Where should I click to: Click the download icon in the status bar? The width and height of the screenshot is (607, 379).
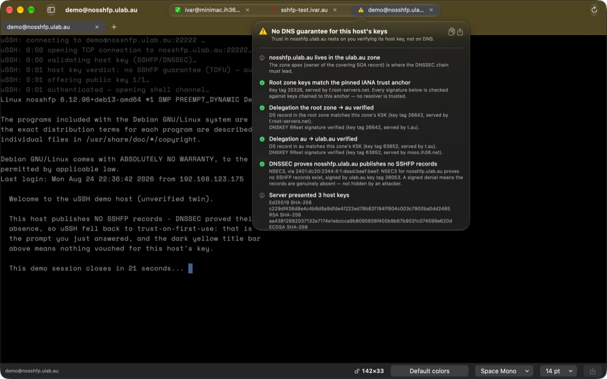tap(592, 371)
